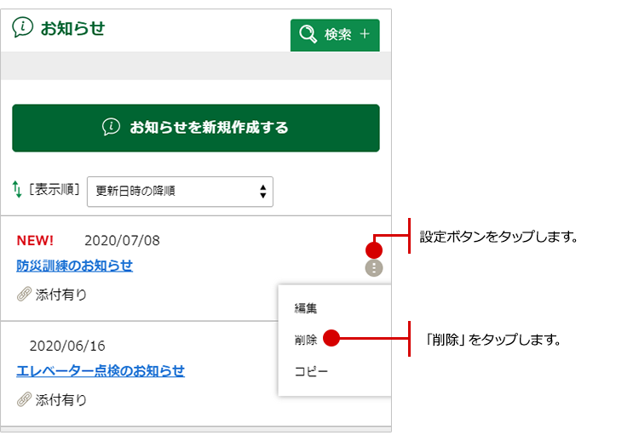Click the paperclip icon under エレベーター点検のお知らせ
The image size is (639, 441).
(x=24, y=399)
